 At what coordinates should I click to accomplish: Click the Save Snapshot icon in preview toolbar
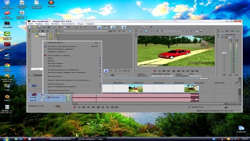(x=201, y=31)
